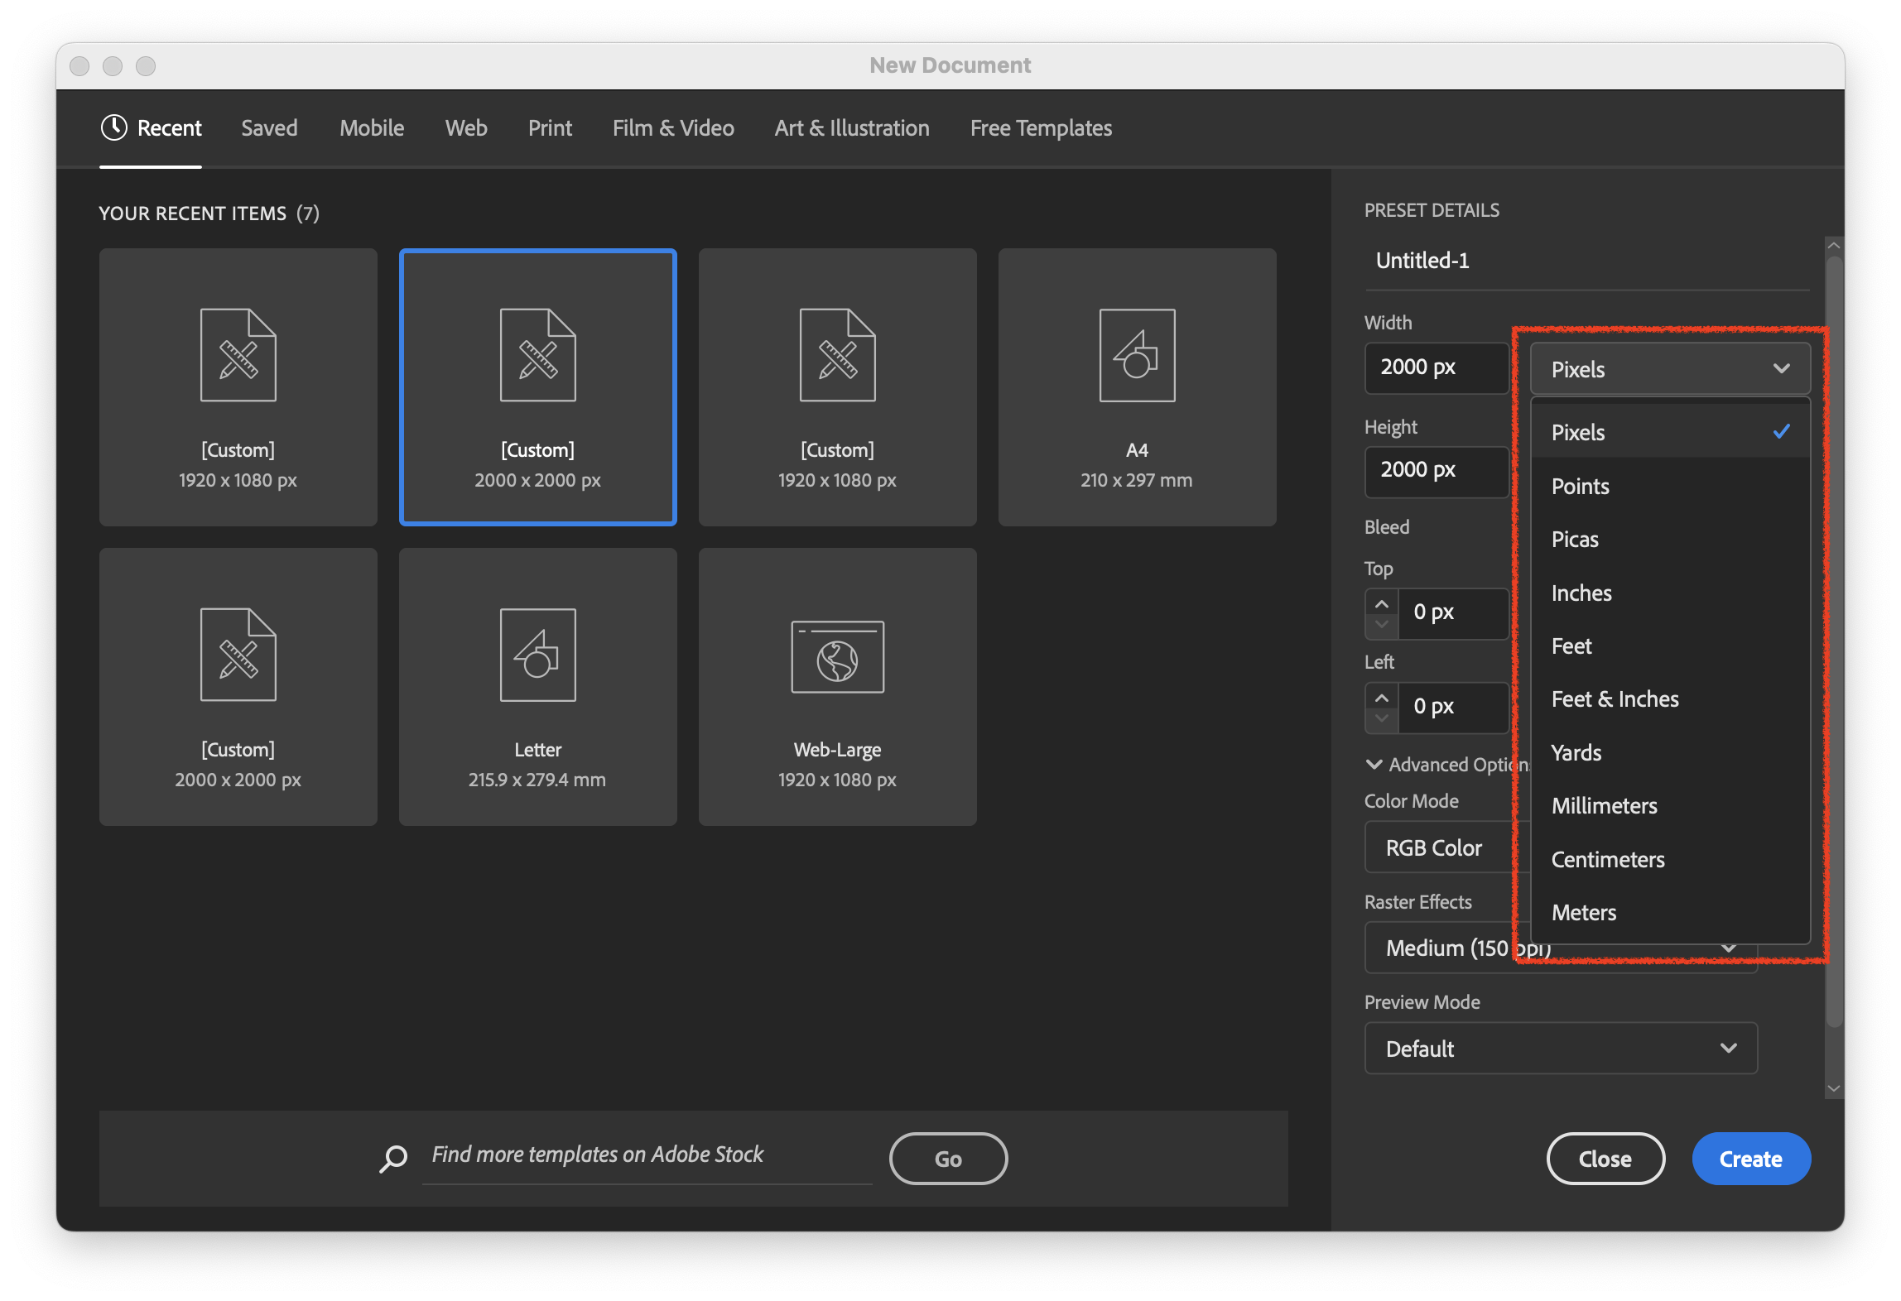
Task: Click the Adobe Stock template search field
Action: coord(647,1155)
